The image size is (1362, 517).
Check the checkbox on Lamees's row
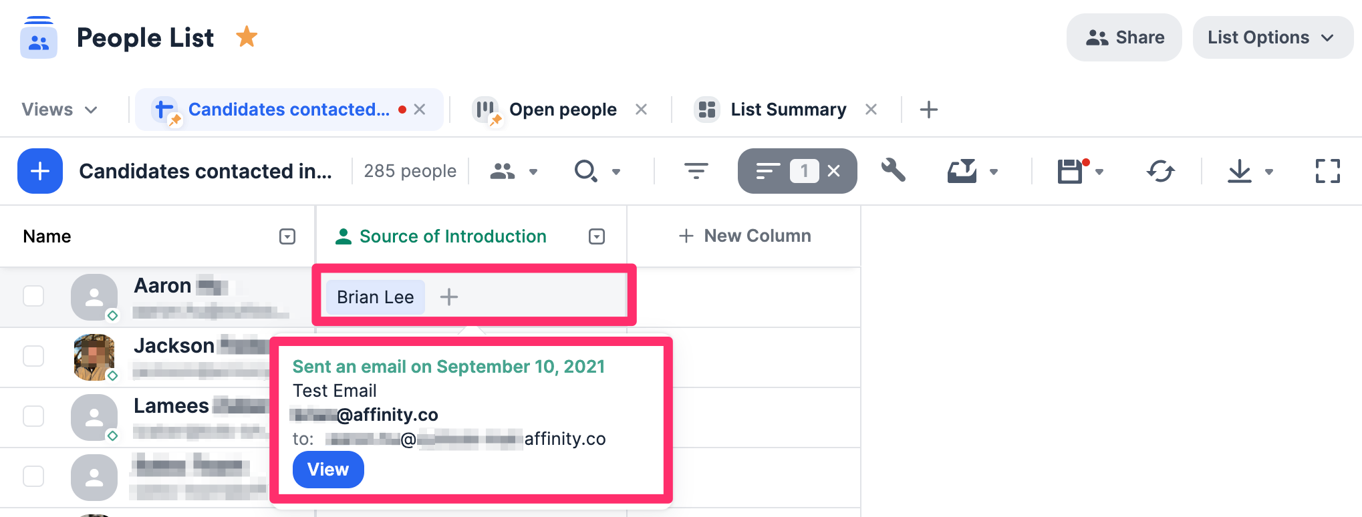(x=33, y=415)
